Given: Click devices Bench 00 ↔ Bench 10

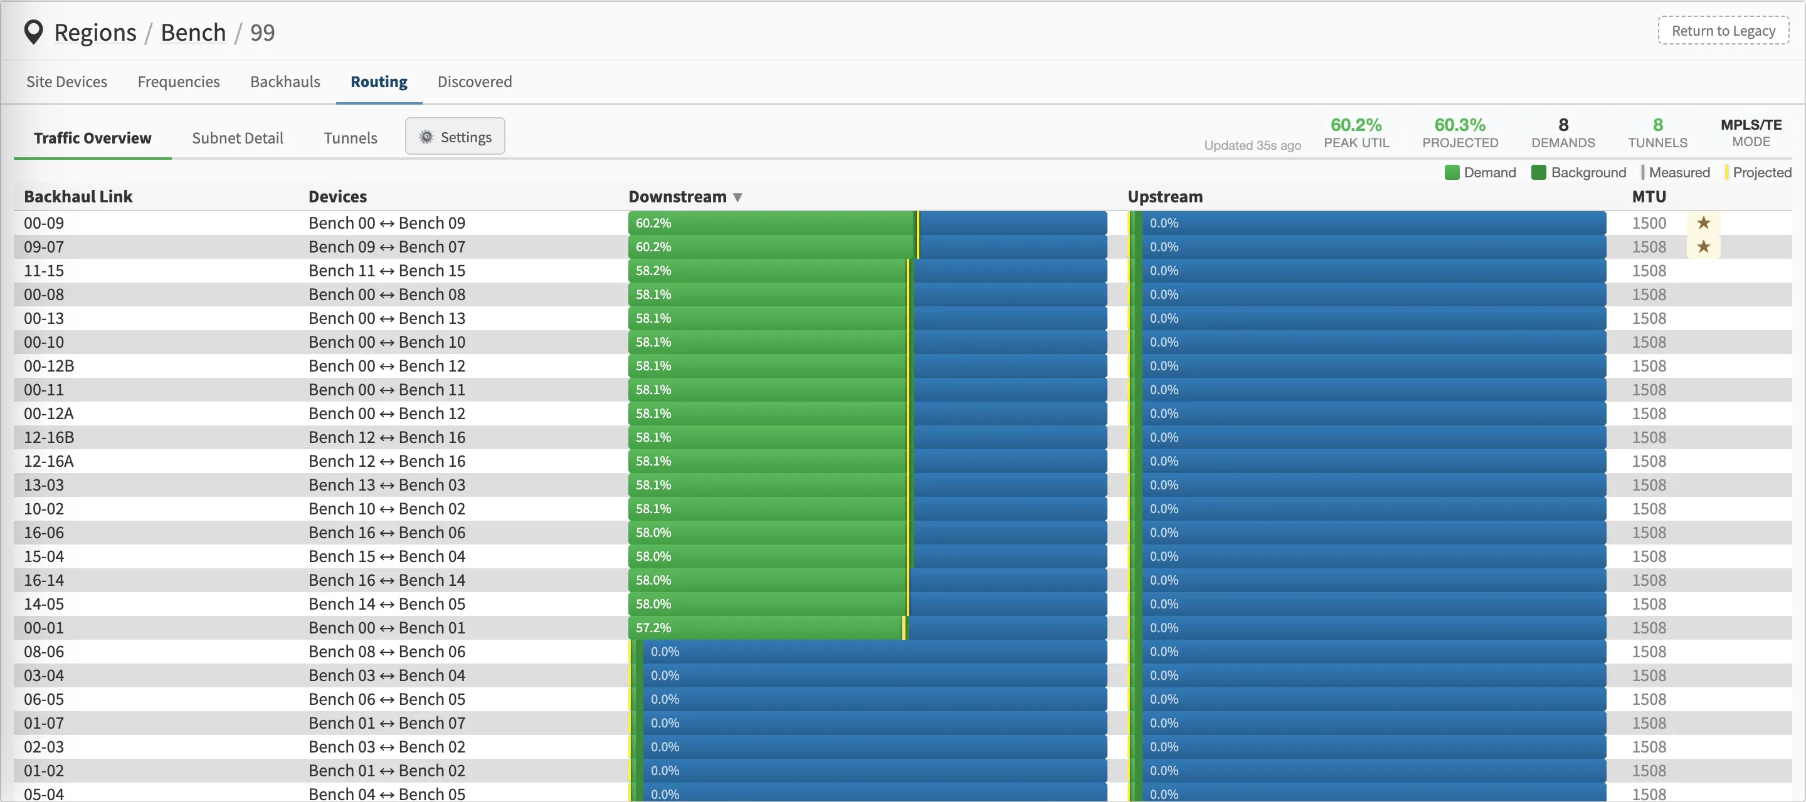Looking at the screenshot, I should point(386,342).
